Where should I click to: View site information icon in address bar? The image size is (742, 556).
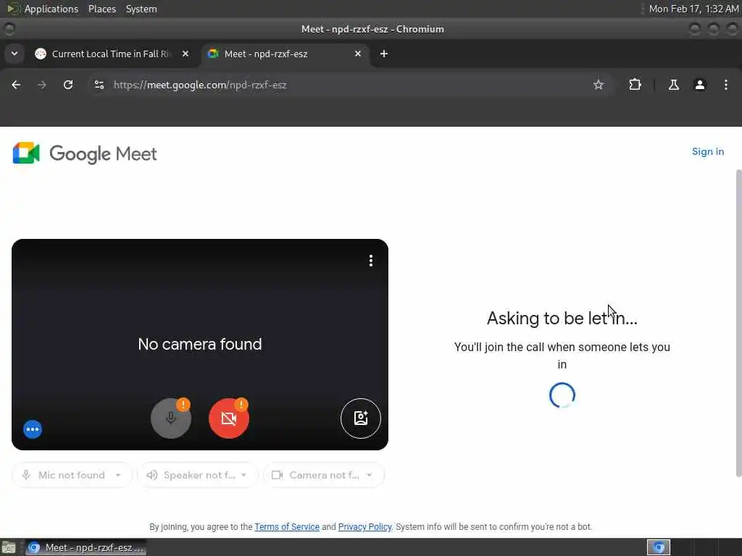tap(99, 85)
